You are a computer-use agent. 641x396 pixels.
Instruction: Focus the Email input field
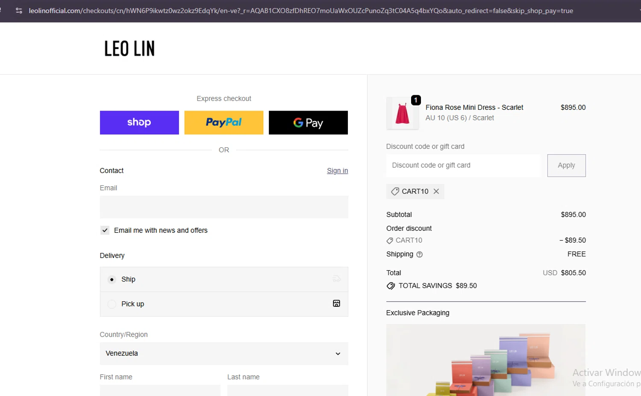pos(224,207)
